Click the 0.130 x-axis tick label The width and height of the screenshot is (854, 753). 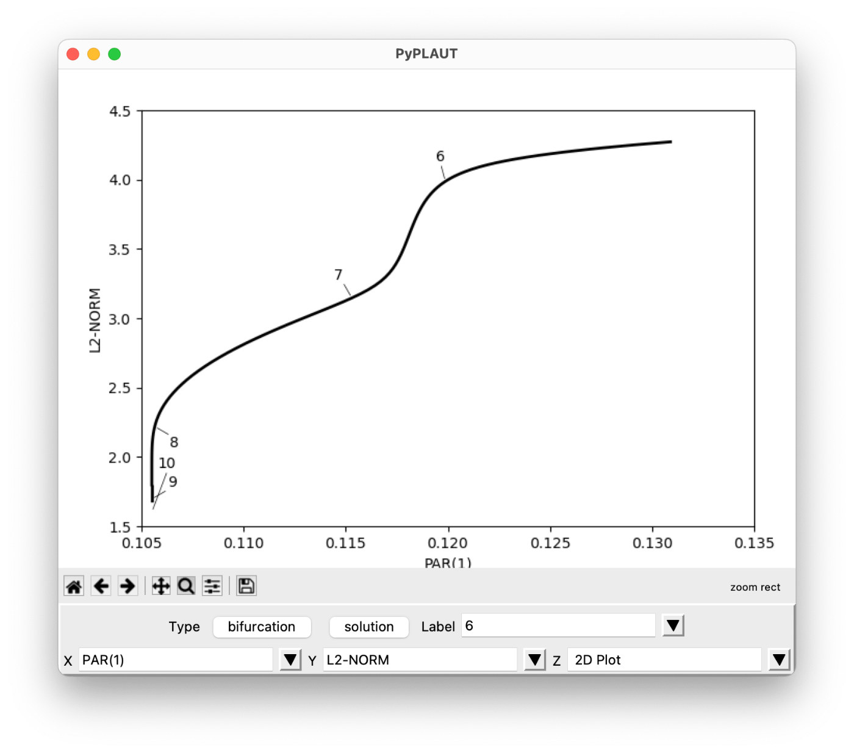pyautogui.click(x=652, y=543)
